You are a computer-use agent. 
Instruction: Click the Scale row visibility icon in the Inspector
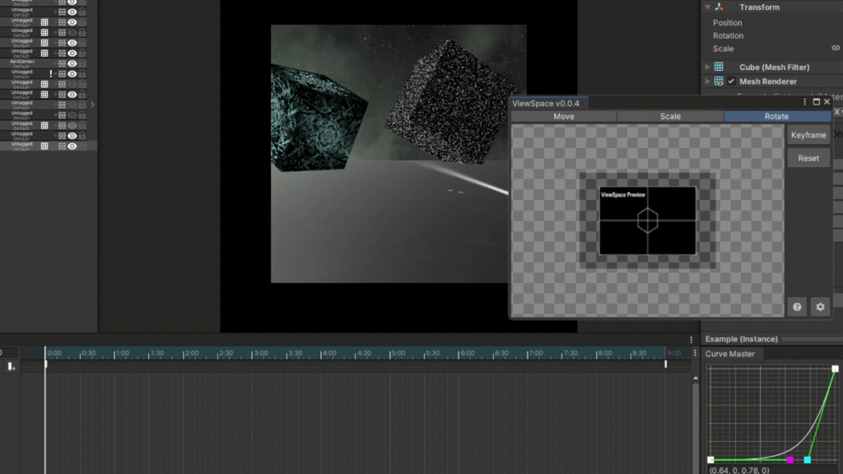tap(835, 48)
